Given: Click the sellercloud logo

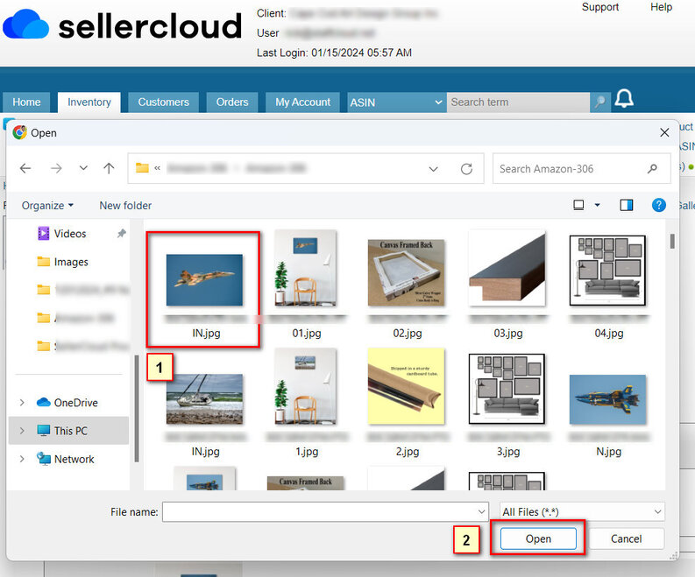Looking at the screenshot, I should pos(123,25).
